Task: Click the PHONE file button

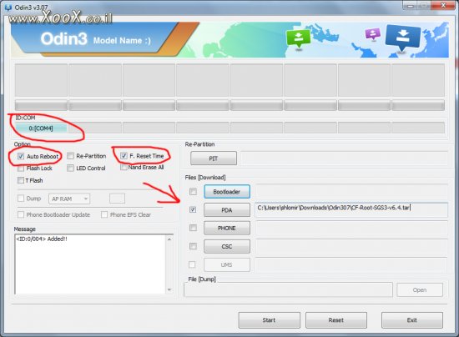Action: [227, 228]
